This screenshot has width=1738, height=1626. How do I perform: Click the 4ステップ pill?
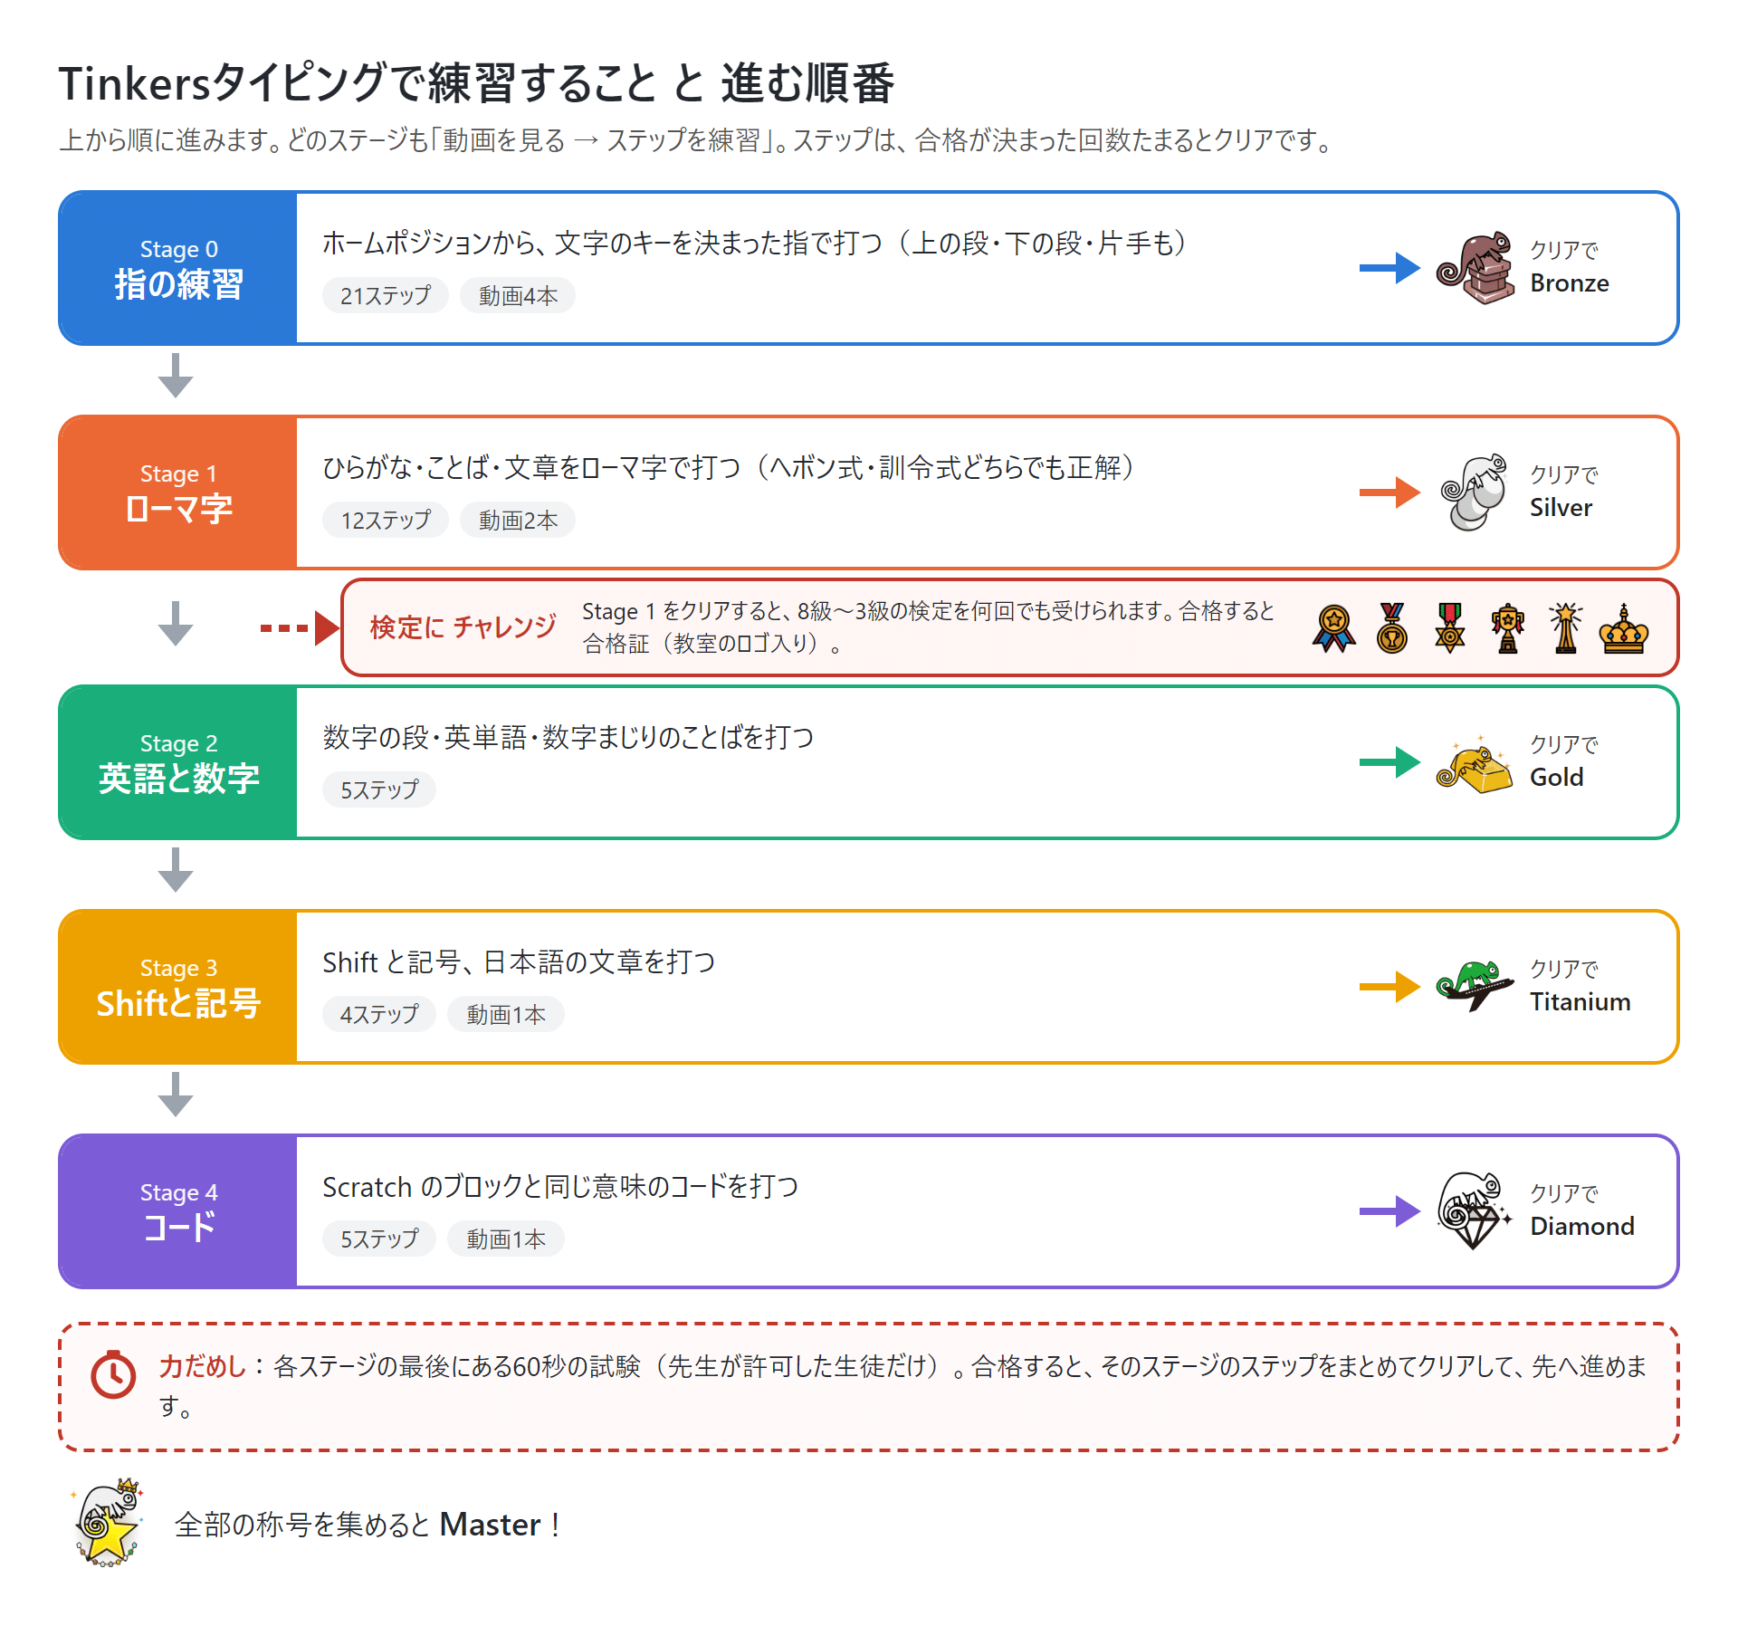379,1014
